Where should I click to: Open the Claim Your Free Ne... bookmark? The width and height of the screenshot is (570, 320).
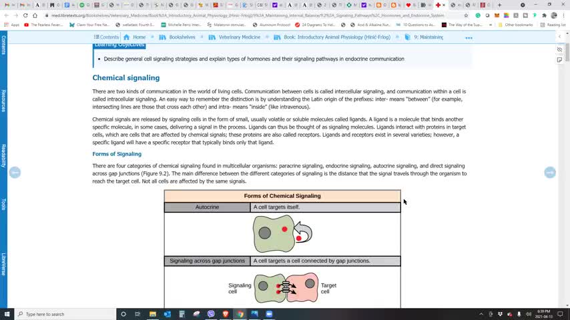(x=89, y=25)
